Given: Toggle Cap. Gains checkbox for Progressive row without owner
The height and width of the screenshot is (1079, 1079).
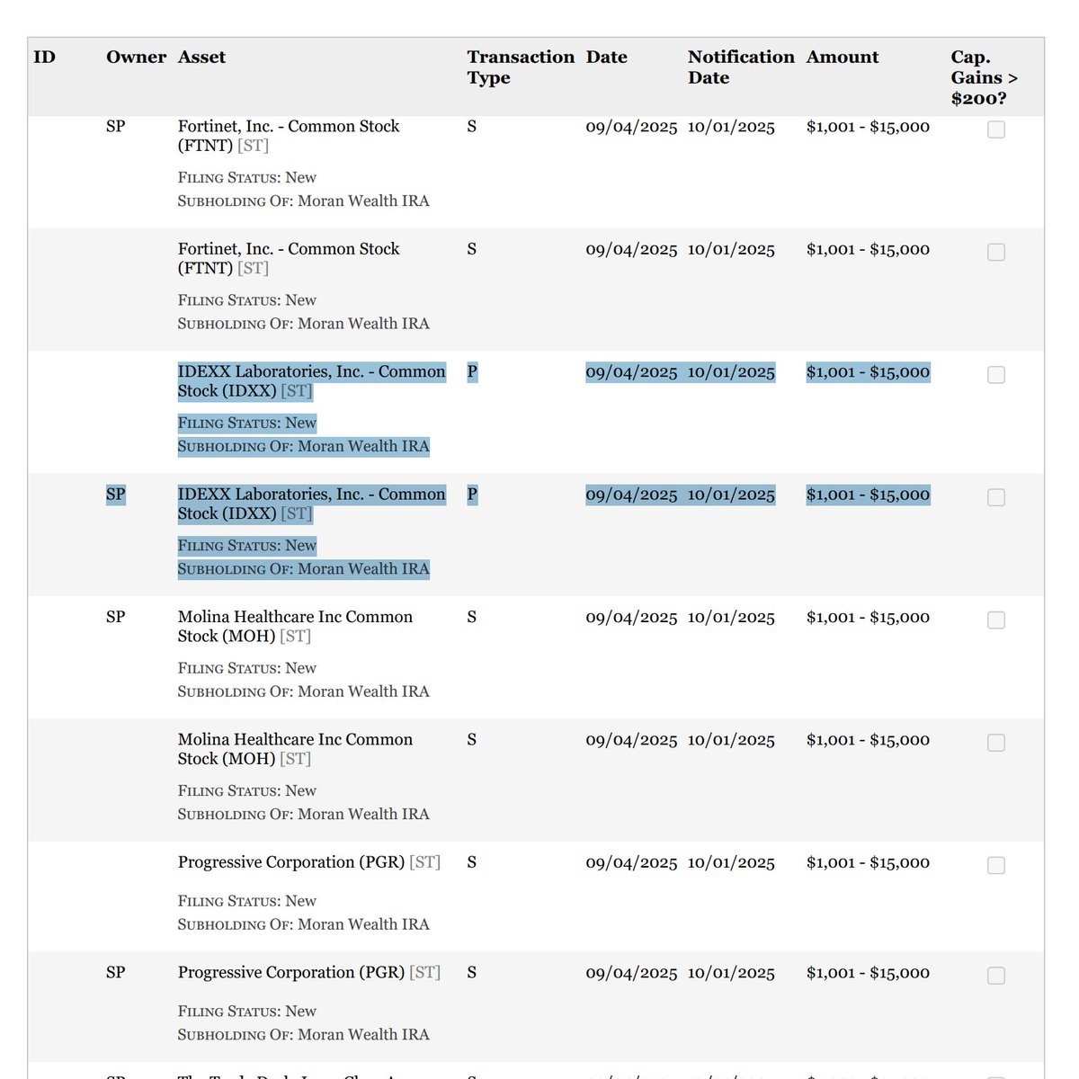Looking at the screenshot, I should tap(995, 865).
